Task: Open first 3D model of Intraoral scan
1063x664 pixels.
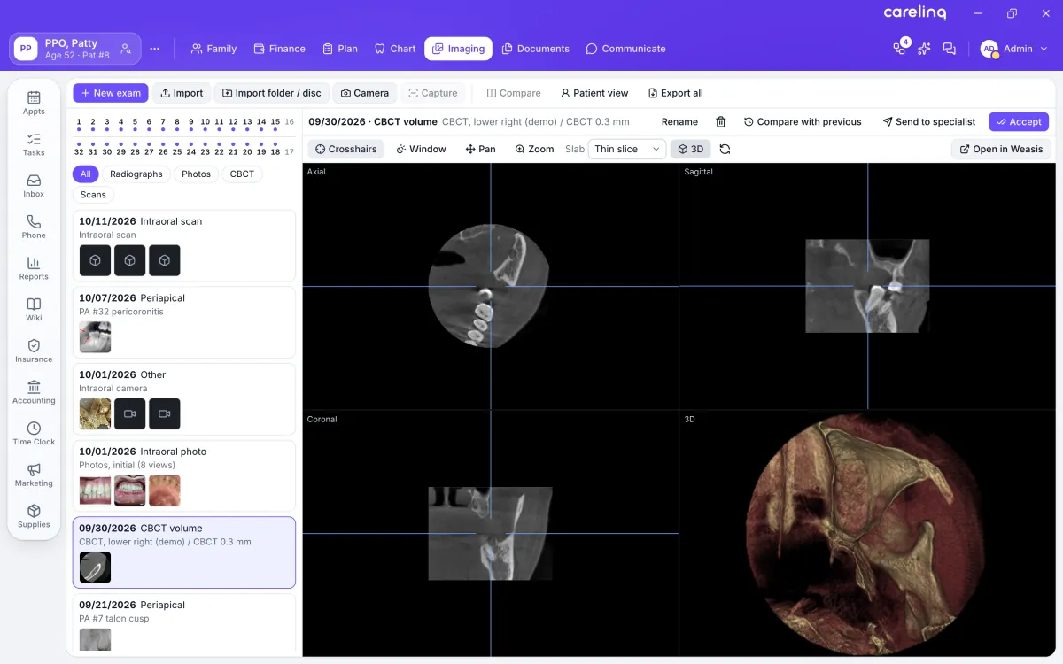Action: pyautogui.click(x=95, y=260)
